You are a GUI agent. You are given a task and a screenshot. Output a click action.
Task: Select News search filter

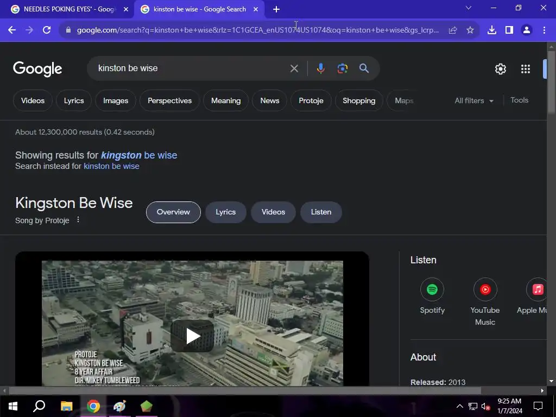click(269, 100)
